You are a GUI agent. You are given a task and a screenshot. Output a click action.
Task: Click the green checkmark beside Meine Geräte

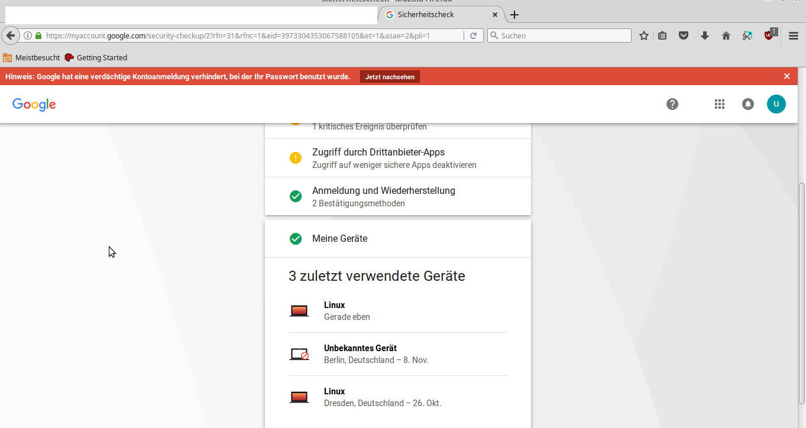click(x=296, y=239)
